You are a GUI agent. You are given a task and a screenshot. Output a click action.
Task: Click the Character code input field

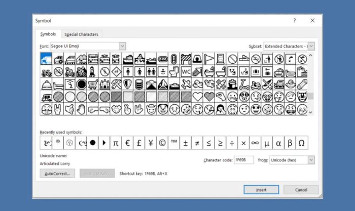click(x=243, y=160)
